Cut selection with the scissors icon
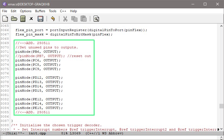 (65, 19)
